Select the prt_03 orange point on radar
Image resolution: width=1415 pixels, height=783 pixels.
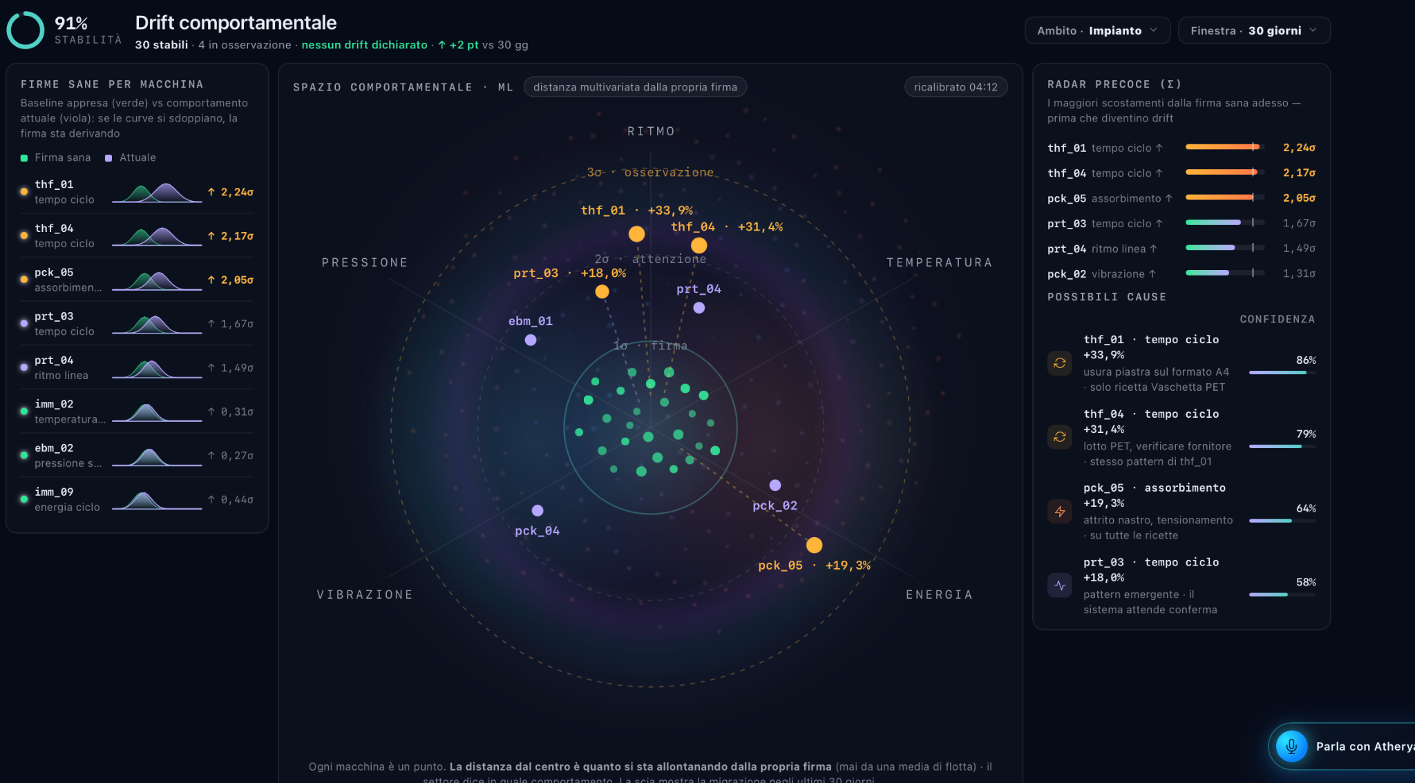[x=602, y=291]
